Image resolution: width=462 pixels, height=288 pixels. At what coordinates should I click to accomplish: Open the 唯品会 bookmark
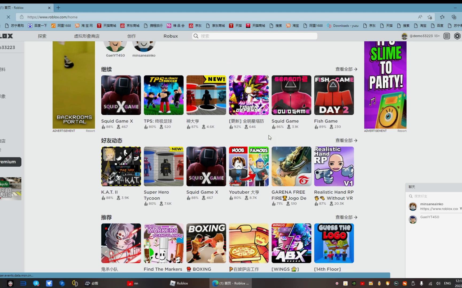pos(176,26)
